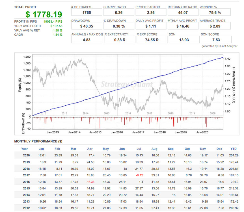244x212 pixels.
Task: Select the SQN Score value 7.53
Action: coord(216,40)
